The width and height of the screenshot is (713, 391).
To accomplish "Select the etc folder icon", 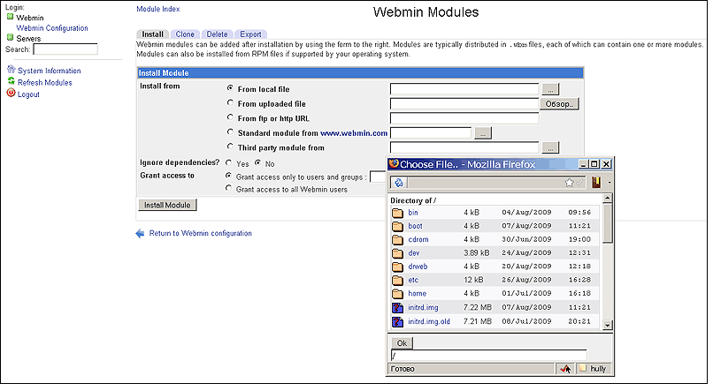I will (x=397, y=281).
